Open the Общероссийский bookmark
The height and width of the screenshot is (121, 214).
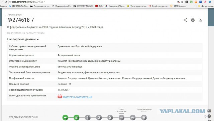pyautogui.click(x=62, y=6)
